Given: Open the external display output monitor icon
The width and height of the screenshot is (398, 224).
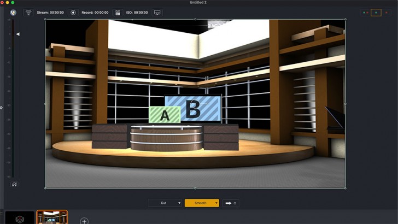Looking at the screenshot, I should click(x=157, y=13).
